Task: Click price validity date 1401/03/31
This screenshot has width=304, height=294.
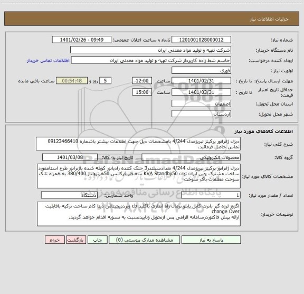Action: pos(201,92)
